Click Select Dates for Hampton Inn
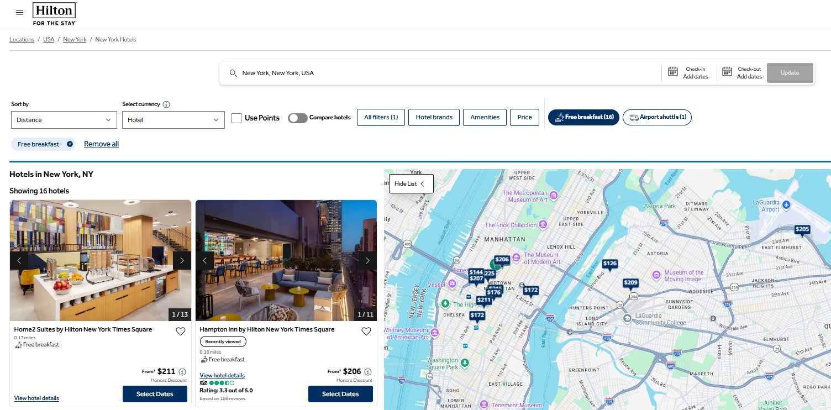The height and width of the screenshot is (410, 831). pos(340,394)
